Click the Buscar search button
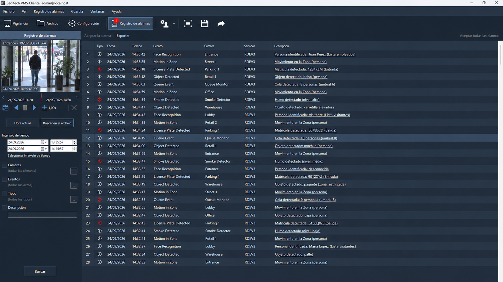The width and height of the screenshot is (503, 282). pos(40,271)
